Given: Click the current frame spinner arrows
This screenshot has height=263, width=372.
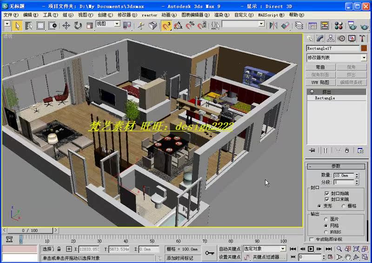Looking at the screenshot, I should (324, 257).
